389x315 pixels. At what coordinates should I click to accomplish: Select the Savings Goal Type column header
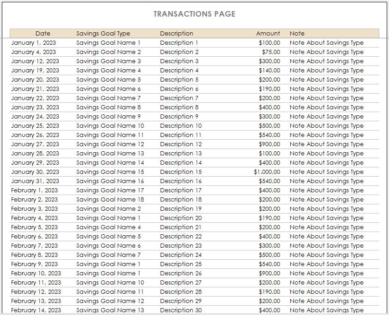(103, 33)
